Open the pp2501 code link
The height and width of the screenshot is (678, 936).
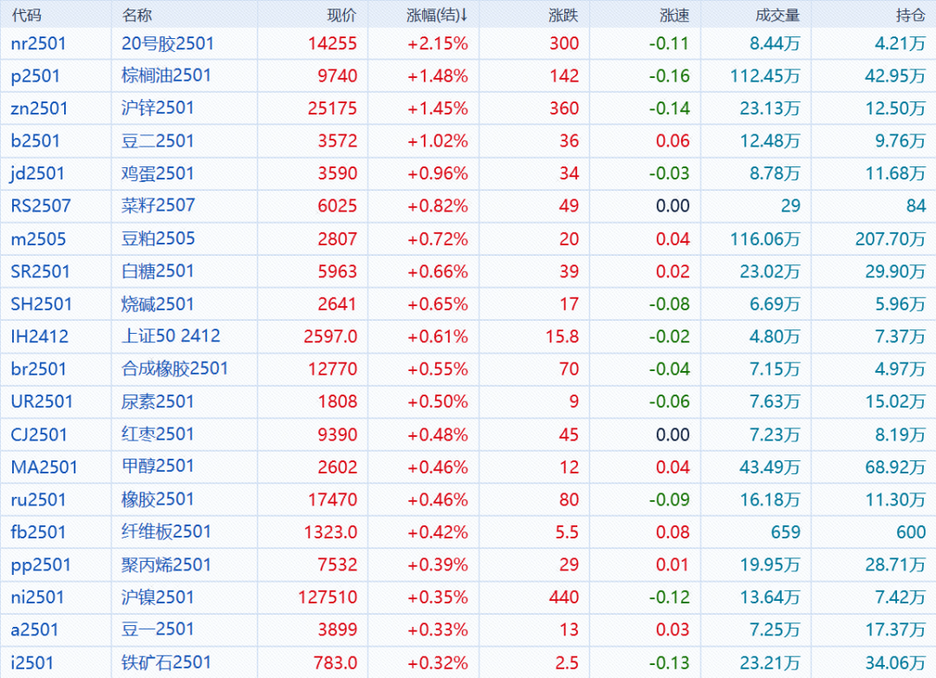41,565
